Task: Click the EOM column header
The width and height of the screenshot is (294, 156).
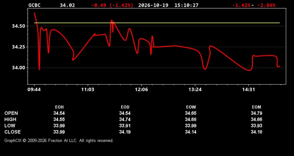Action: click(x=256, y=107)
